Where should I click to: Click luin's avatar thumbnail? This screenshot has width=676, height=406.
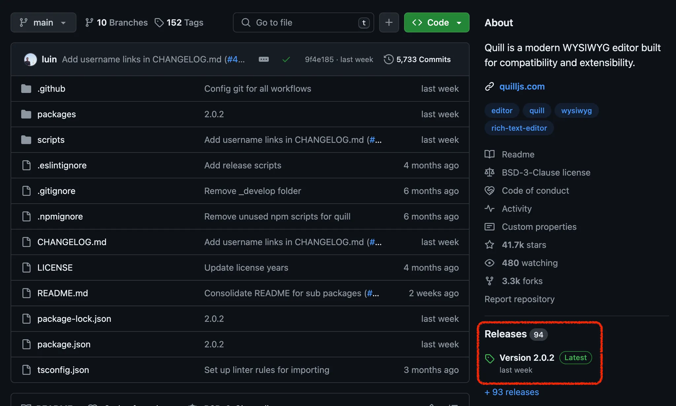click(x=30, y=59)
